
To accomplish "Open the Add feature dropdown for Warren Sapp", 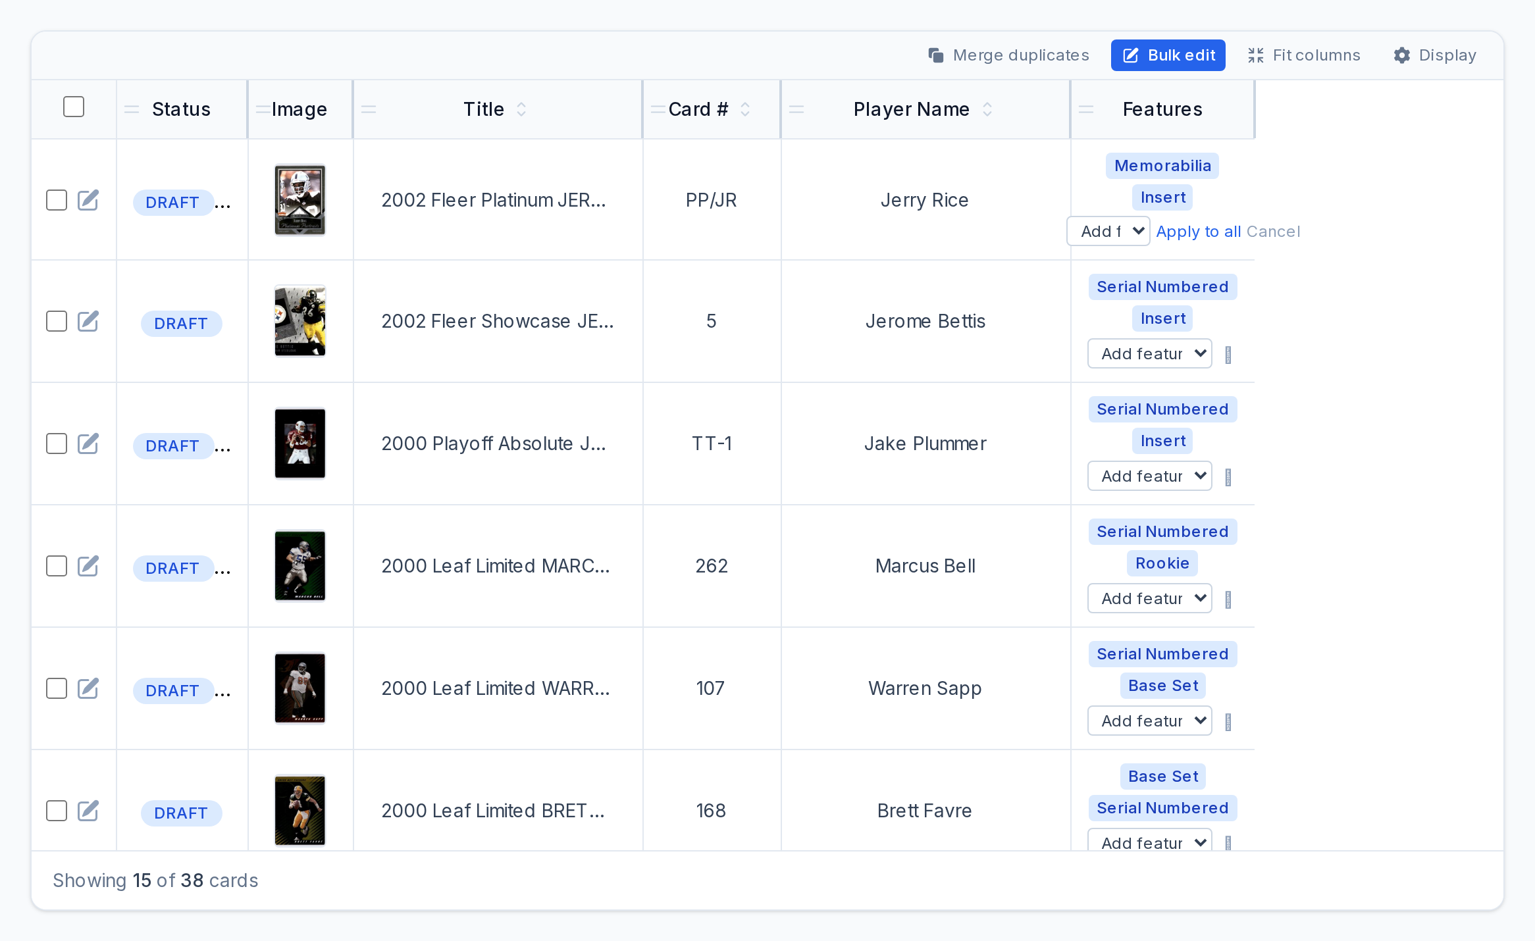I will click(x=1150, y=721).
